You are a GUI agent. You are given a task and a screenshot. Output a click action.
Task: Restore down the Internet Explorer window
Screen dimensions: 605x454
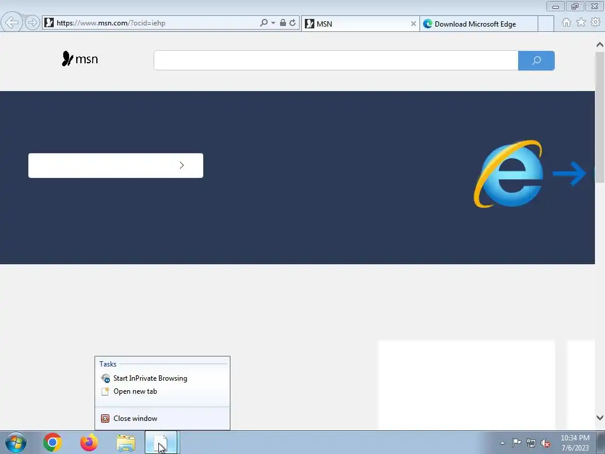(x=575, y=6)
